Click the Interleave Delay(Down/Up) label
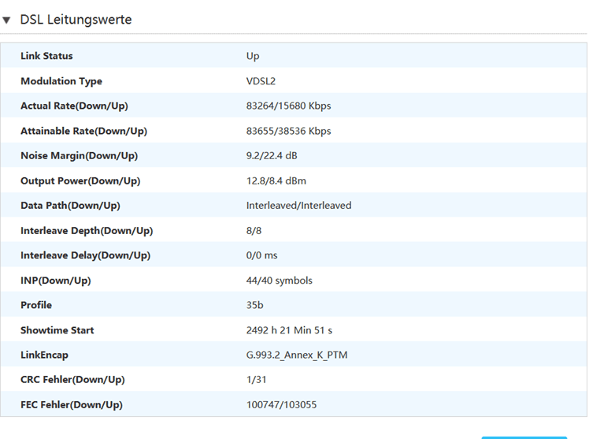Screen dimensions: 600x439 (85, 255)
